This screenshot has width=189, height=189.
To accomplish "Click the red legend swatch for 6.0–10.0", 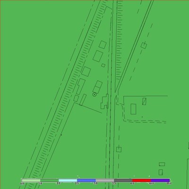I will [142, 180].
